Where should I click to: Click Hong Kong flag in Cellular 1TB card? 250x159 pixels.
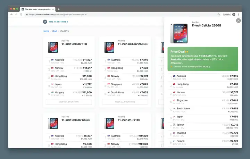click(x=52, y=76)
